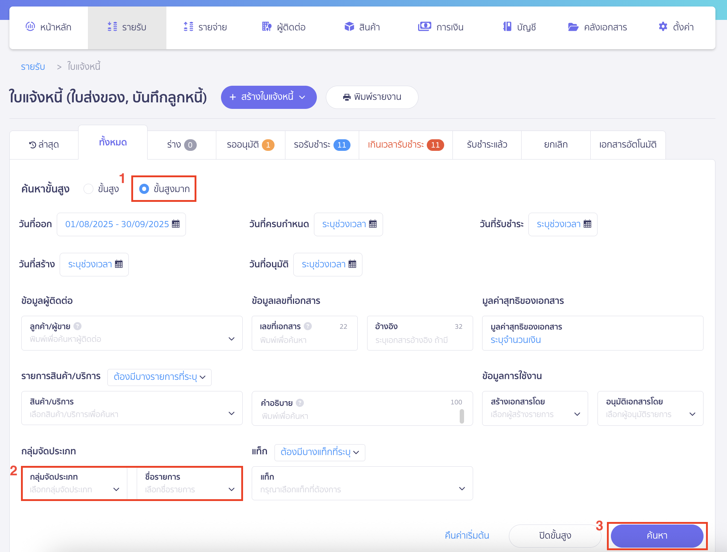Click the gear icon beside ตั้งค่า
Screen dimensions: 727x552
coord(663,26)
